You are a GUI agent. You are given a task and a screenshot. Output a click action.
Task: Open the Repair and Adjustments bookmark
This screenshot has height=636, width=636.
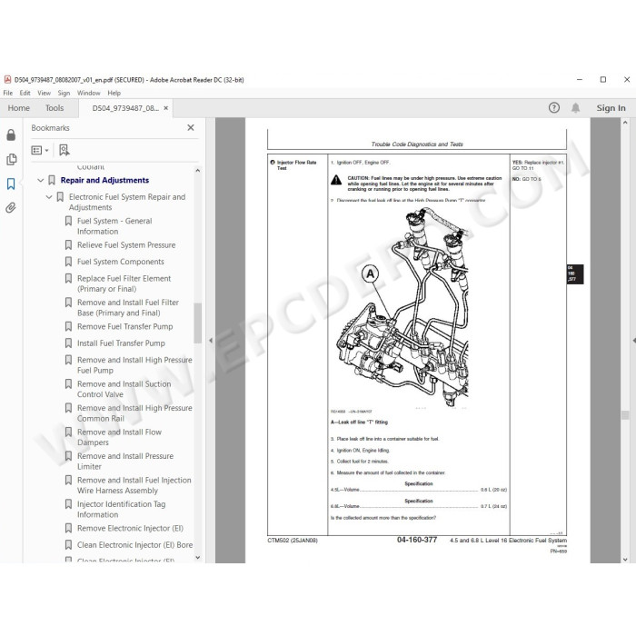click(x=104, y=180)
